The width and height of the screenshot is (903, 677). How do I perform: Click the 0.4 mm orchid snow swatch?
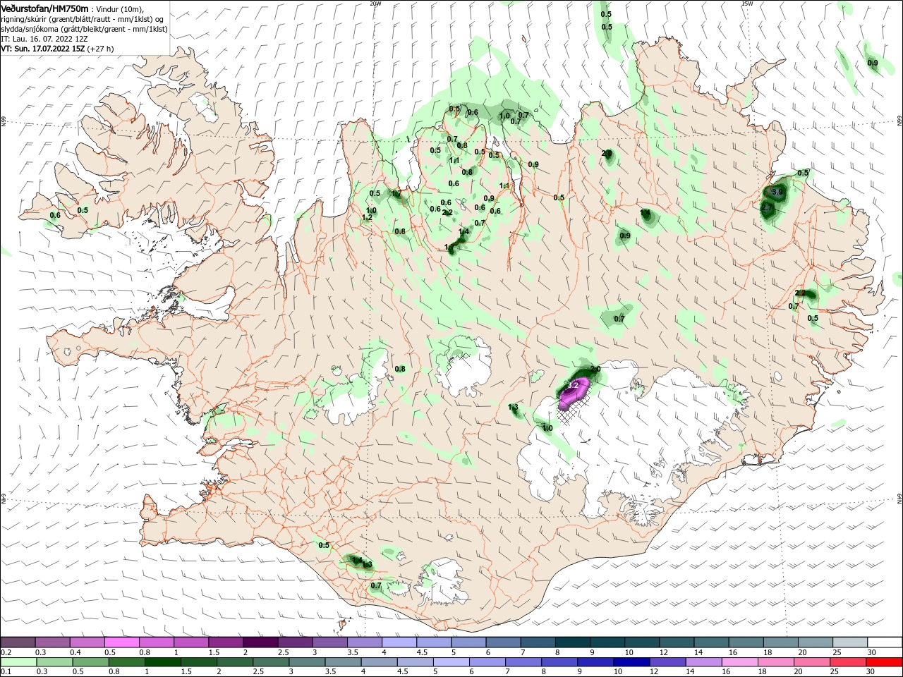87,642
